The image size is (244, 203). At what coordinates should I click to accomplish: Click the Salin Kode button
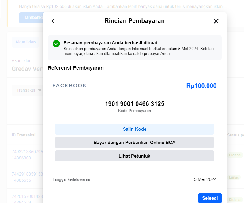coord(134,129)
